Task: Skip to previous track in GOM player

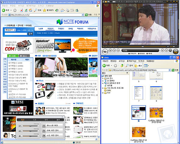Action: pos(114,51)
